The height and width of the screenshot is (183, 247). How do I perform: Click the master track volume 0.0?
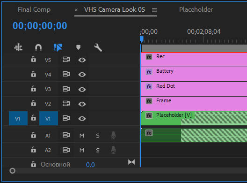pos(90,165)
